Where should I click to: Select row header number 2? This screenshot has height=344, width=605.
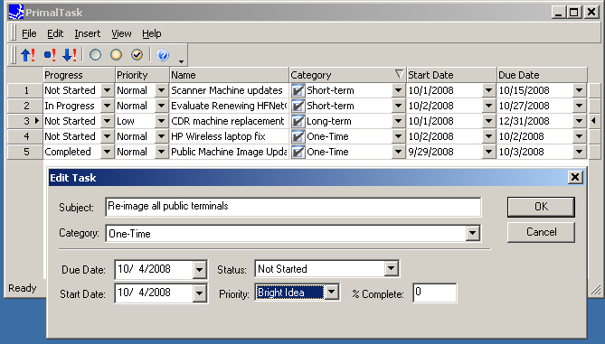(x=25, y=106)
